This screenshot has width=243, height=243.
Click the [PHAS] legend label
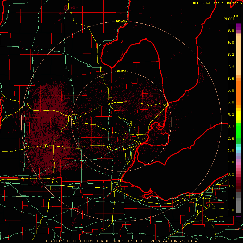228,19
